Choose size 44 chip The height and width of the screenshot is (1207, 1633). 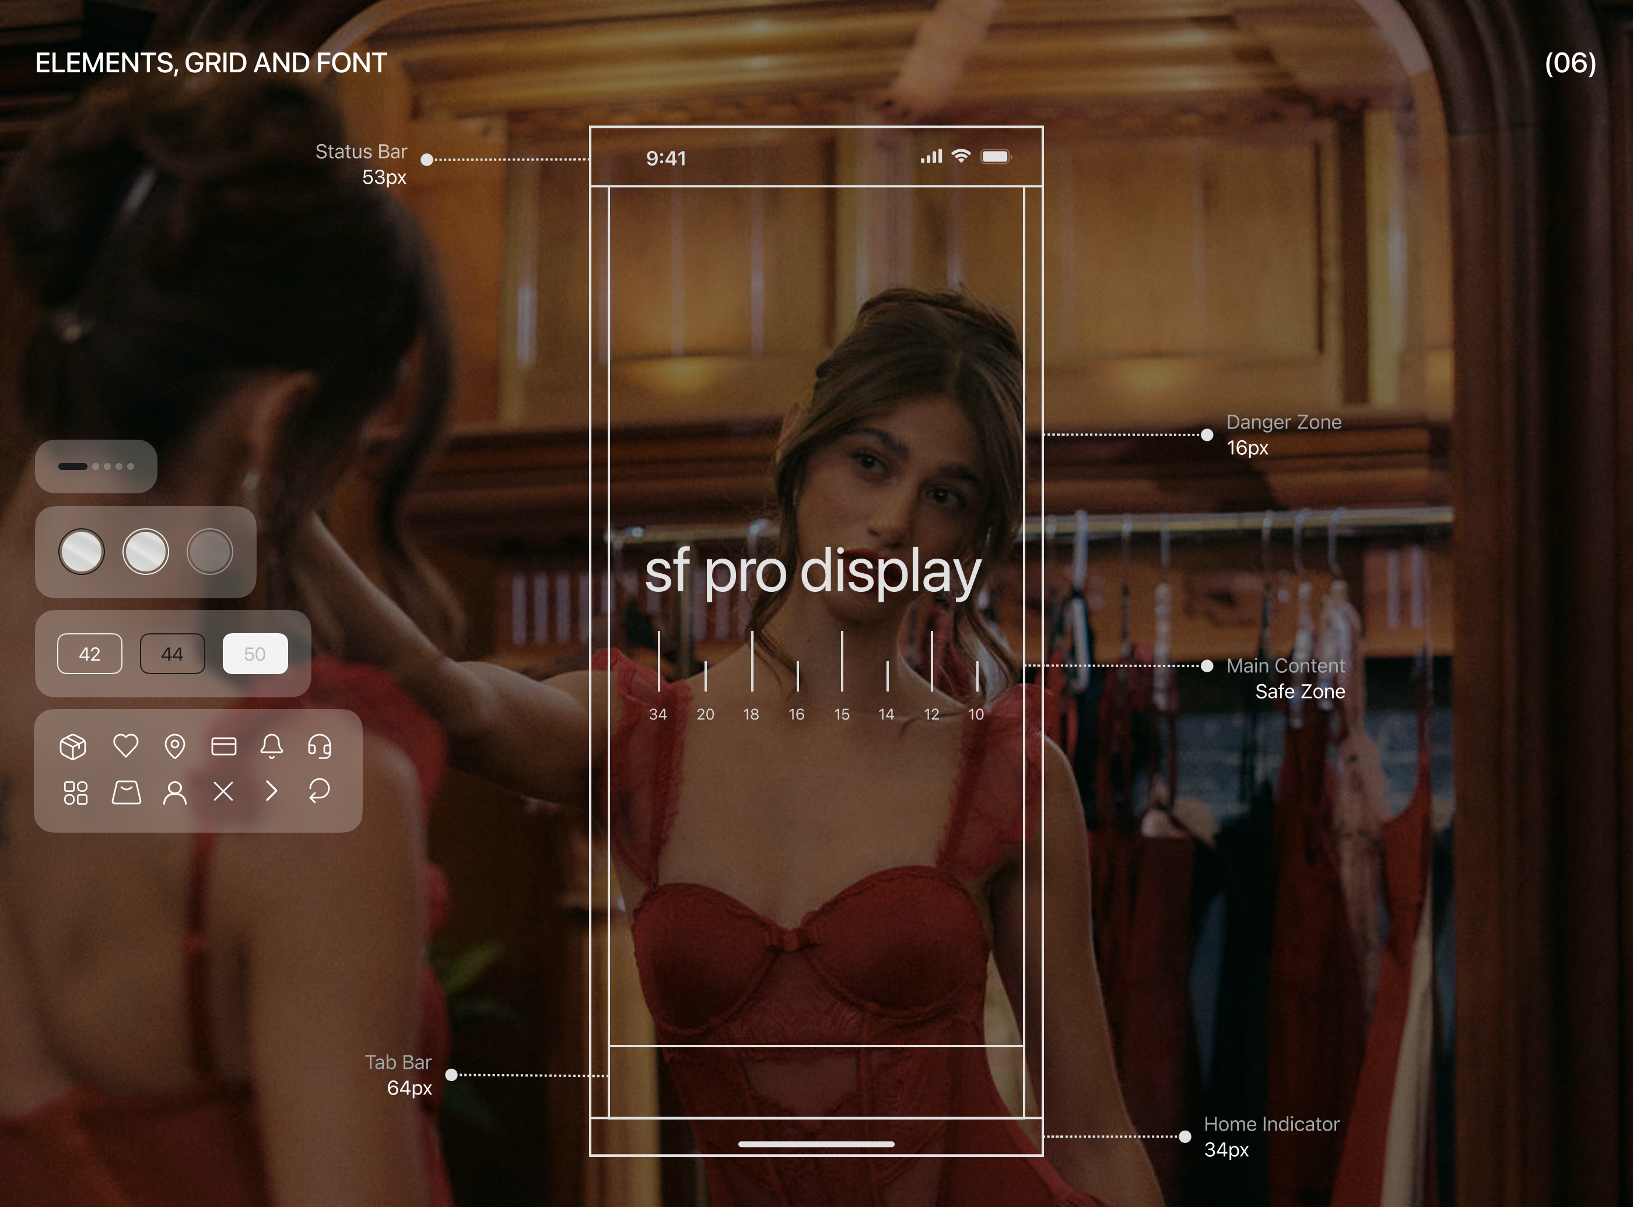(173, 654)
